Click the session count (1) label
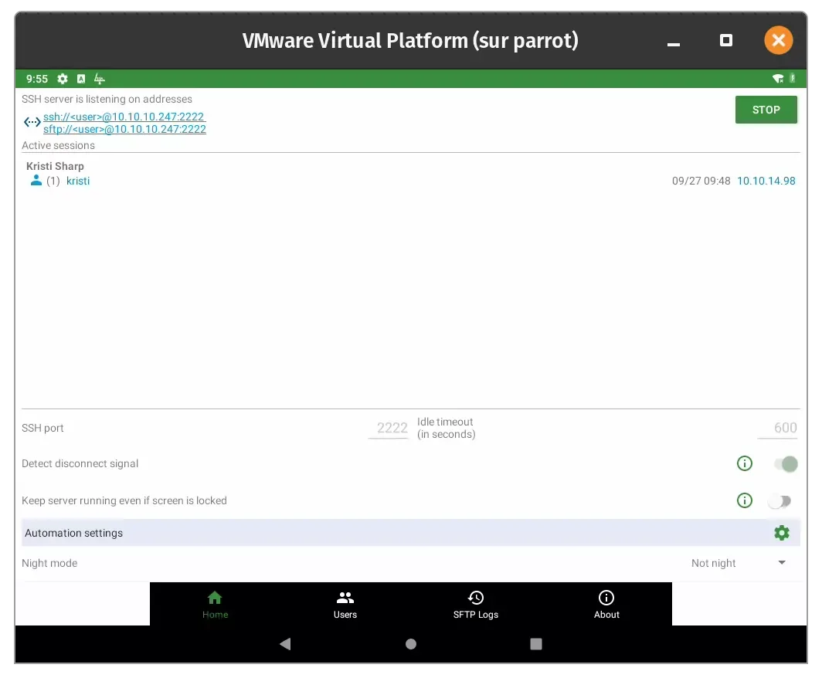The image size is (822, 678). tap(53, 181)
